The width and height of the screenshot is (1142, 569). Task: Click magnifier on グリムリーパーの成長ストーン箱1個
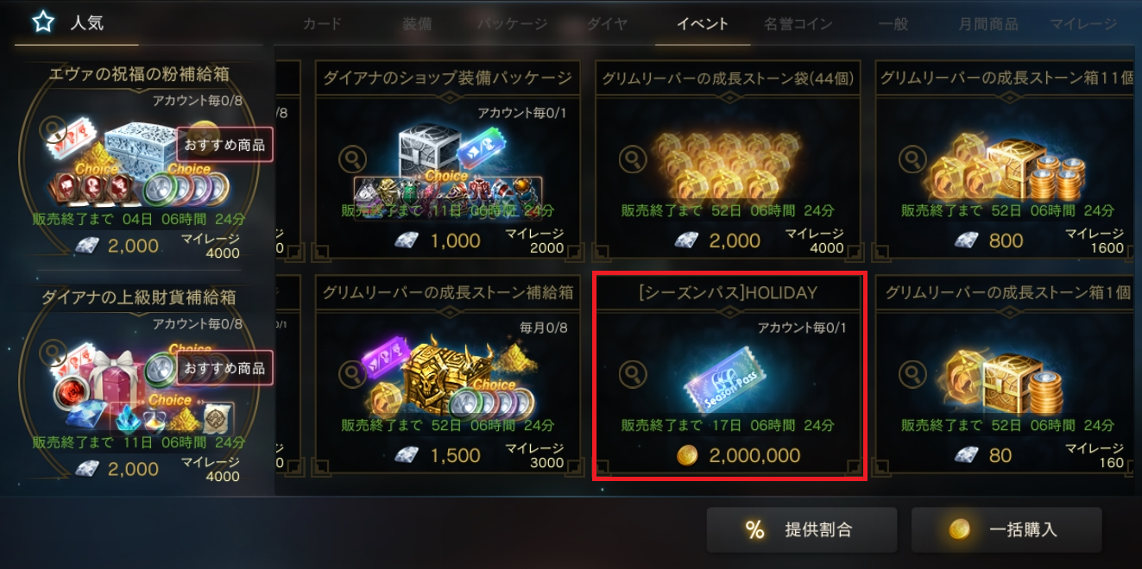[x=912, y=374]
